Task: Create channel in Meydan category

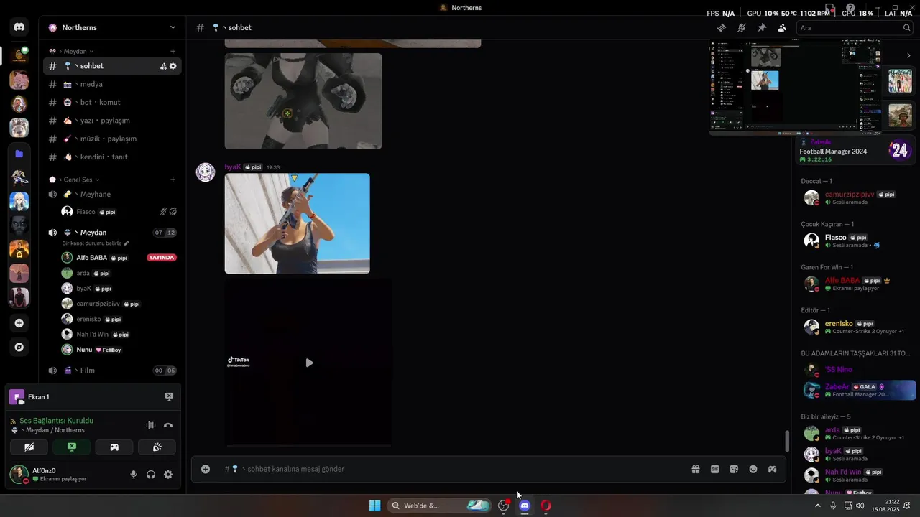Action: (x=172, y=52)
